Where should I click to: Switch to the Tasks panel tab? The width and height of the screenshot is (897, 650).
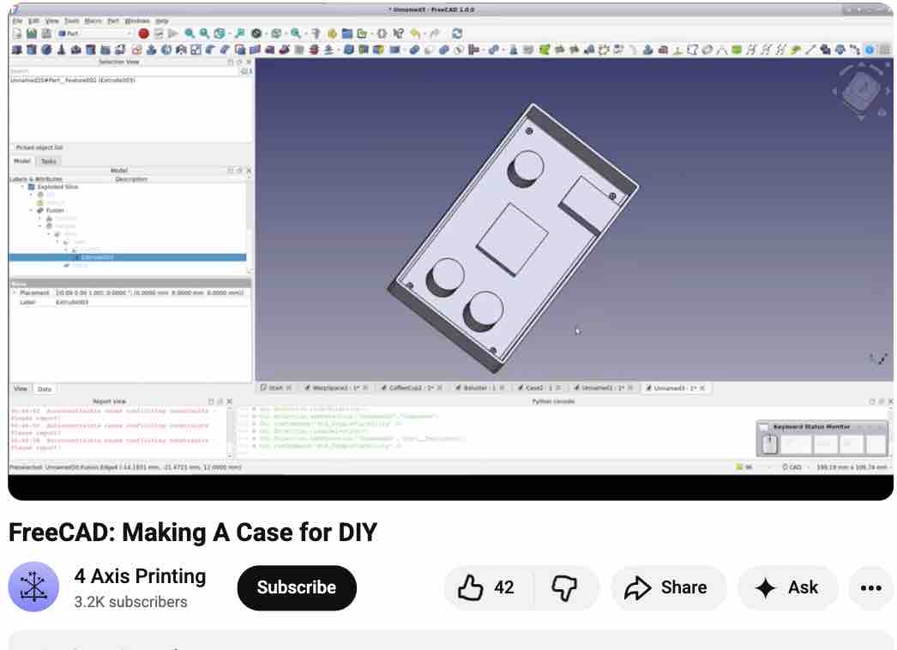(x=49, y=161)
